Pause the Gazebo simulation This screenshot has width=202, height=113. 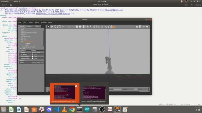coord(47,89)
